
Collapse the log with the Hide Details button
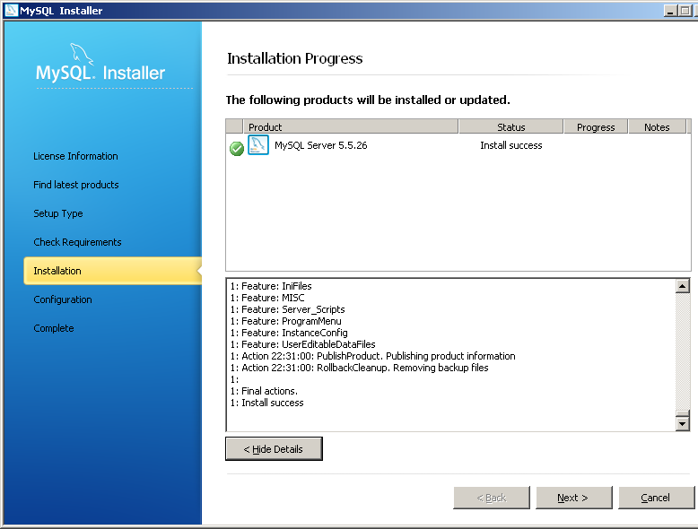click(274, 449)
